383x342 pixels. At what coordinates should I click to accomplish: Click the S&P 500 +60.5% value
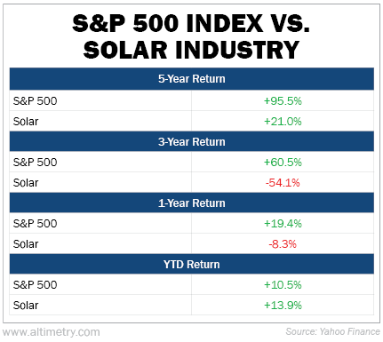pos(283,163)
